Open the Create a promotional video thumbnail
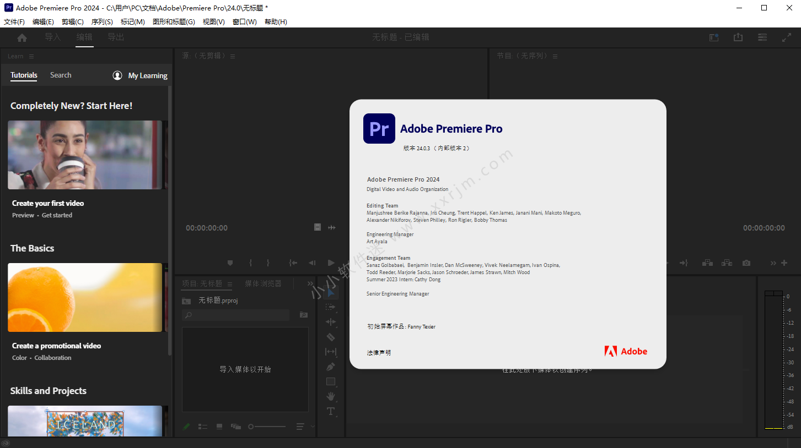This screenshot has height=448, width=801. pos(85,297)
